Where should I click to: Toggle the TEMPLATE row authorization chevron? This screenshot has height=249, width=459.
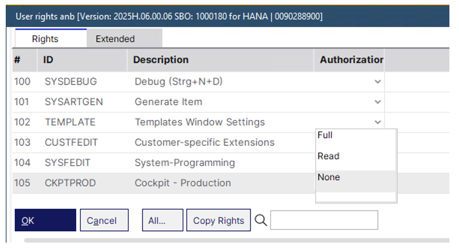click(x=378, y=122)
